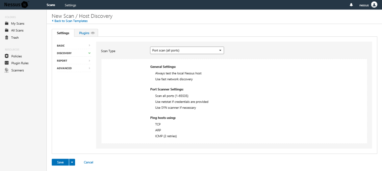Open the Settings top menu
This screenshot has width=382, height=171.
[x=70, y=5]
